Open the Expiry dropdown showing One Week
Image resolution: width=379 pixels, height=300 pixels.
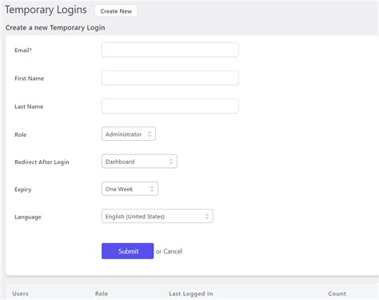(130, 189)
